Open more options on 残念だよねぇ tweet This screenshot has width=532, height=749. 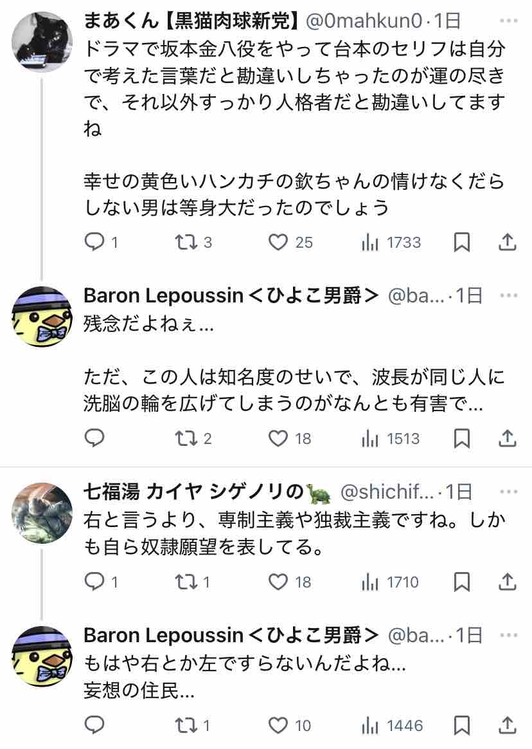point(508,295)
